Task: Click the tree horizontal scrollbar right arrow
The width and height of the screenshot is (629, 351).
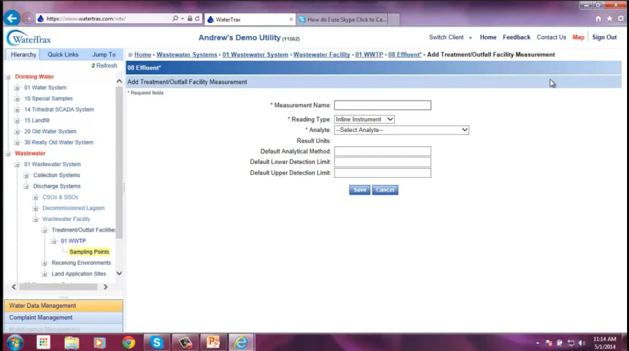Action: (x=105, y=287)
